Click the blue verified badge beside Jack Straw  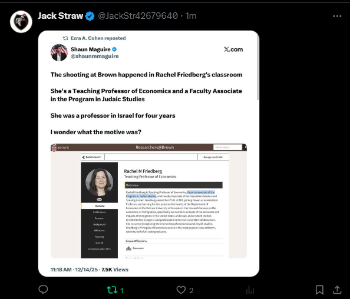(x=90, y=16)
